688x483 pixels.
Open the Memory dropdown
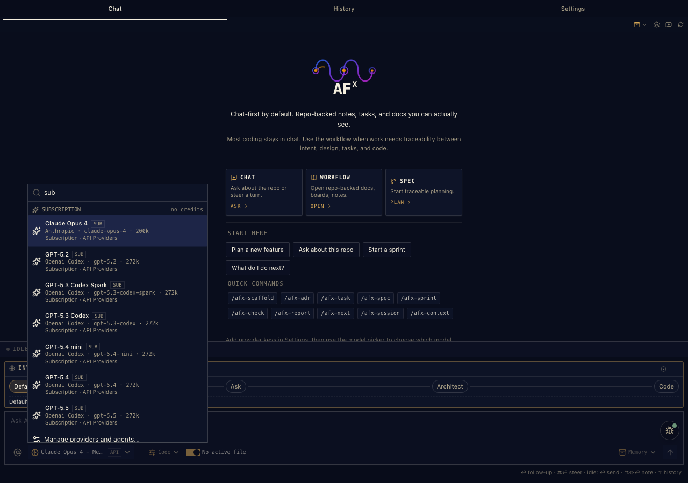(x=637, y=452)
